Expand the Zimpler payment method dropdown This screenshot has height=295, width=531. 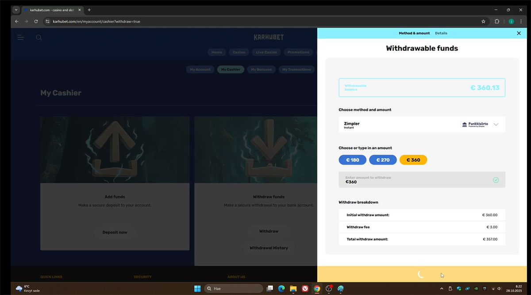coord(496,124)
